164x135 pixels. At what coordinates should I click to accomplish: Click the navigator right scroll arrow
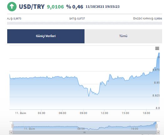click(158, 132)
